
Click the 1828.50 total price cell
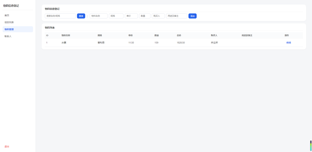pos(181,42)
